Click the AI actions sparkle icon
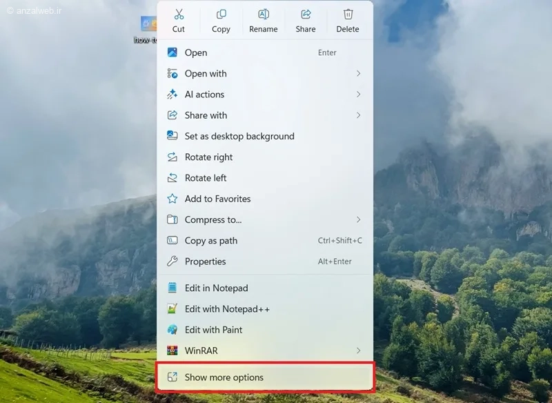Screen dimensions: 552x403 click(x=172, y=95)
